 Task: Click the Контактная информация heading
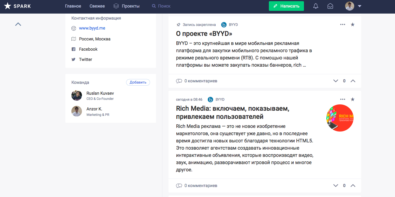(96, 18)
